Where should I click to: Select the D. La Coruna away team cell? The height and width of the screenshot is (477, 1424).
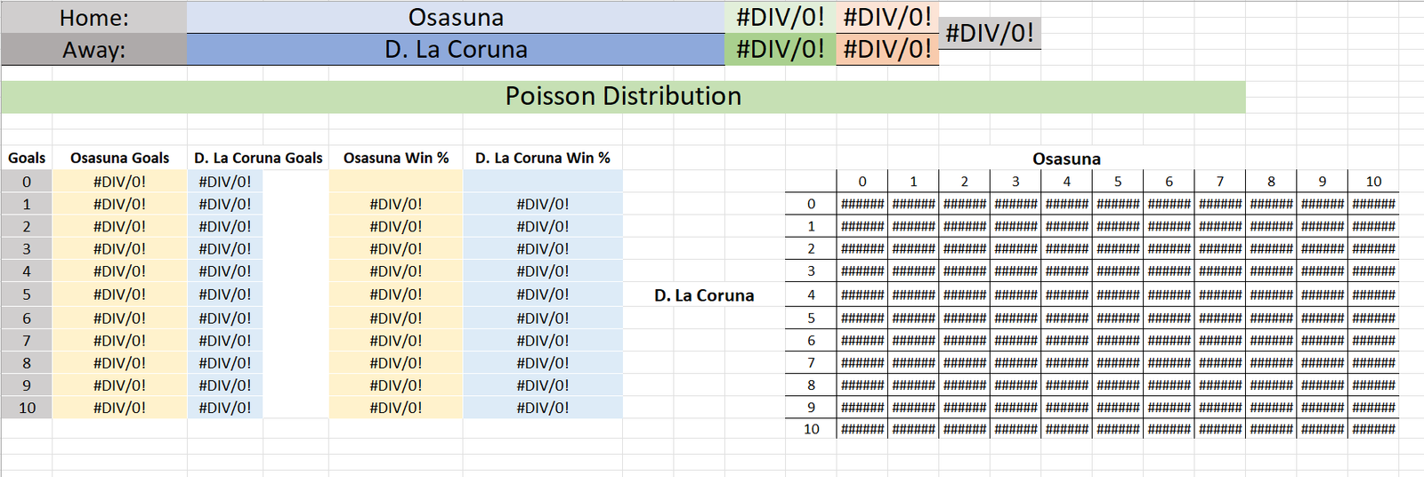click(x=456, y=49)
